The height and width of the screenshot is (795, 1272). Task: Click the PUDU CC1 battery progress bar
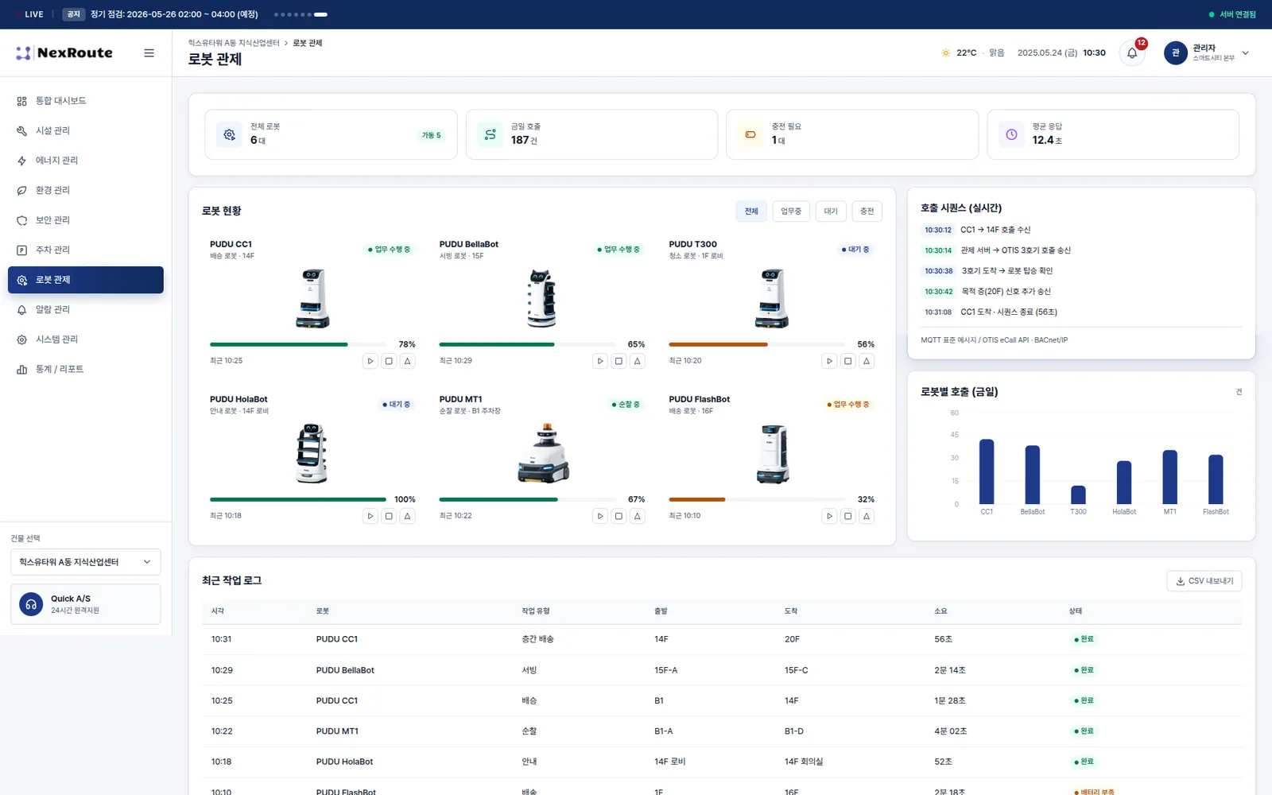click(x=298, y=344)
